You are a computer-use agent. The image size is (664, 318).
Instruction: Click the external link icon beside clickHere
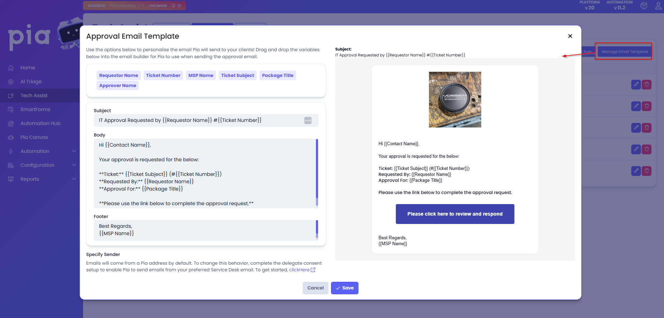click(x=313, y=270)
